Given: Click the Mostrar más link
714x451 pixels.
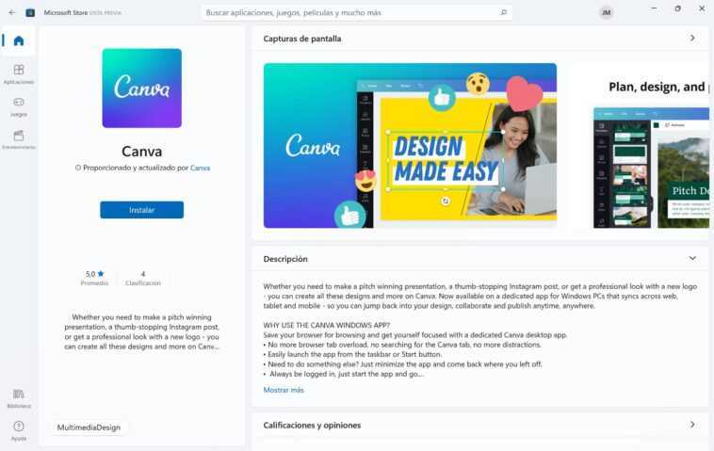Looking at the screenshot, I should [284, 390].
